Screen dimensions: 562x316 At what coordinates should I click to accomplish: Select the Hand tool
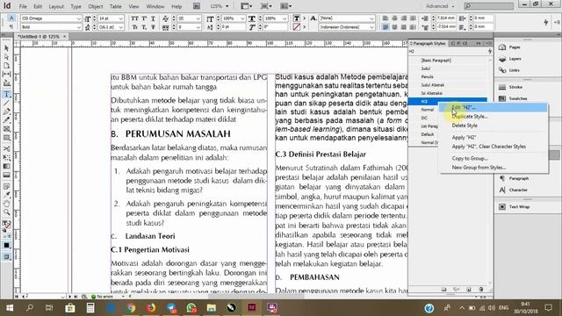(6, 204)
